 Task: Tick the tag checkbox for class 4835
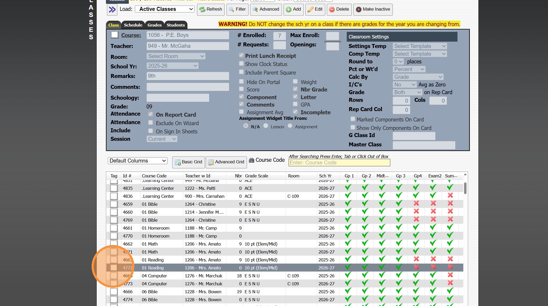[x=114, y=188]
